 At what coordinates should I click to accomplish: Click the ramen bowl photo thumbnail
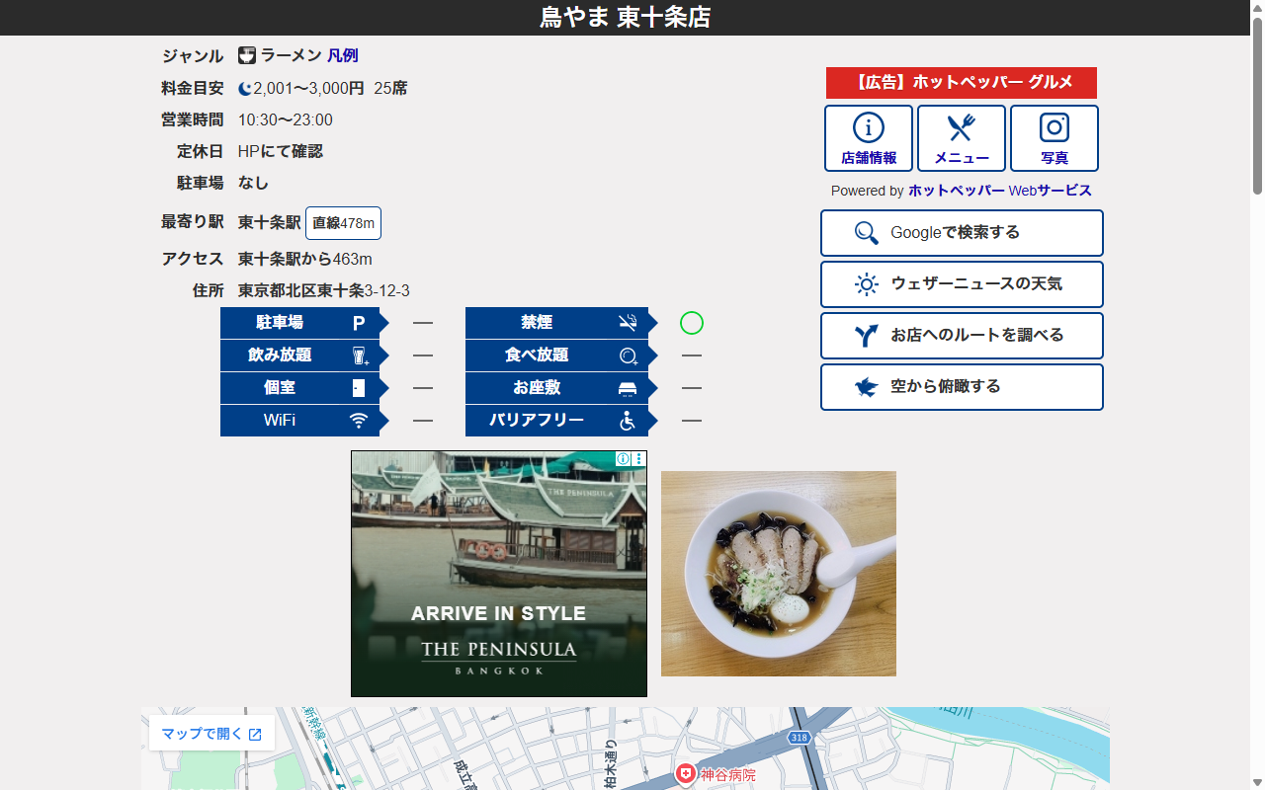tap(779, 574)
